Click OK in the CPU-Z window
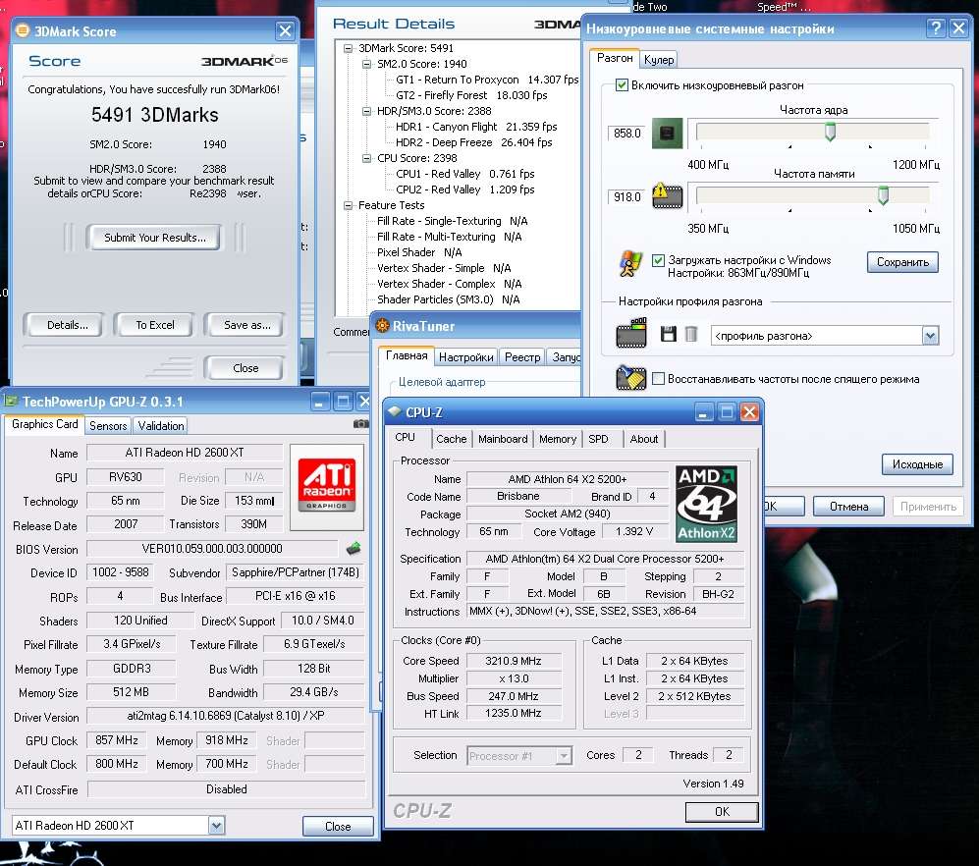This screenshot has width=979, height=866. 722,812
